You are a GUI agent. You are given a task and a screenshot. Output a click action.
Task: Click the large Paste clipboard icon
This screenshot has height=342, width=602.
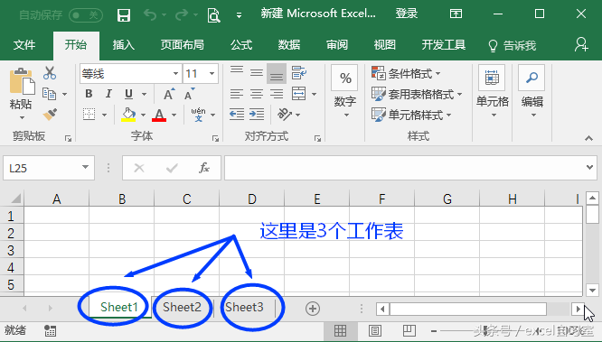(22, 81)
